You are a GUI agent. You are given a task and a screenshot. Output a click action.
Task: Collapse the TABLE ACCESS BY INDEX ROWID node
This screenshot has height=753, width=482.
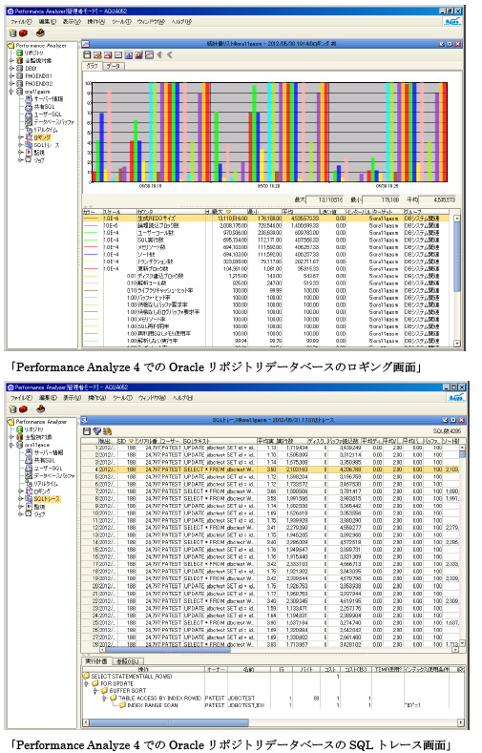point(105,699)
